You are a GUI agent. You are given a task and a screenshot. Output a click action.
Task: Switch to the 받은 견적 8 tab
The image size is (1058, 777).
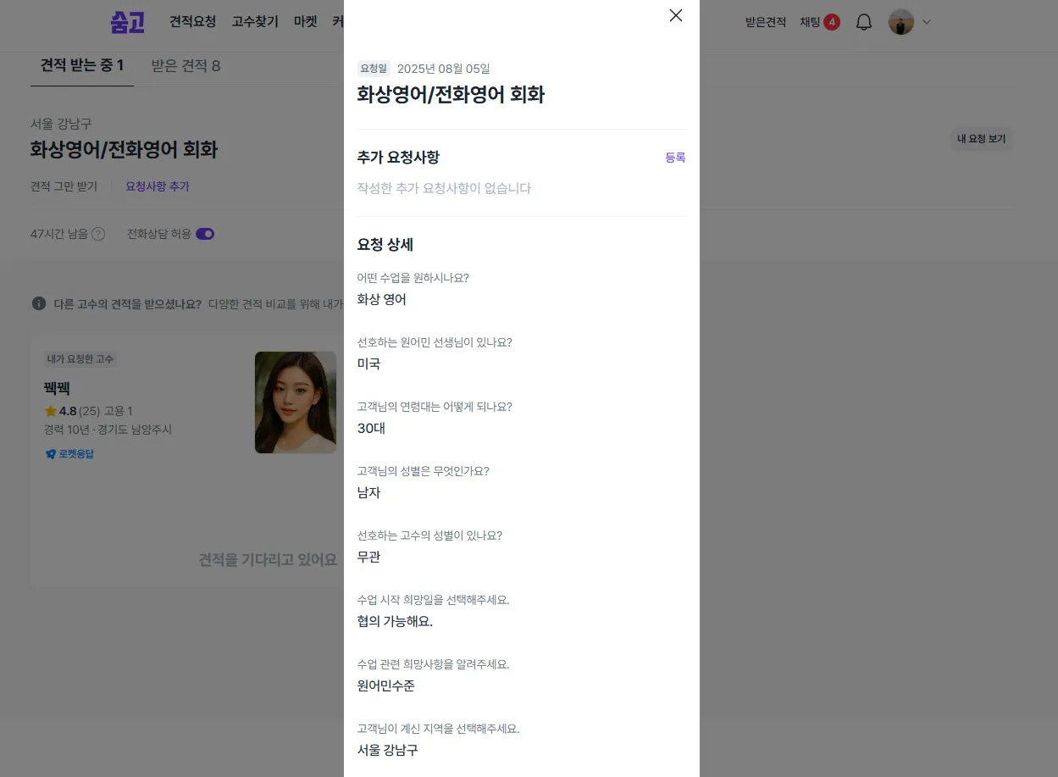click(186, 65)
